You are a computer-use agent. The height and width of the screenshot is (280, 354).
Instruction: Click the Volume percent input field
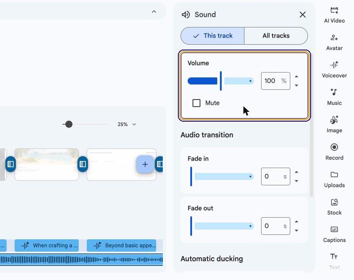coord(275,81)
